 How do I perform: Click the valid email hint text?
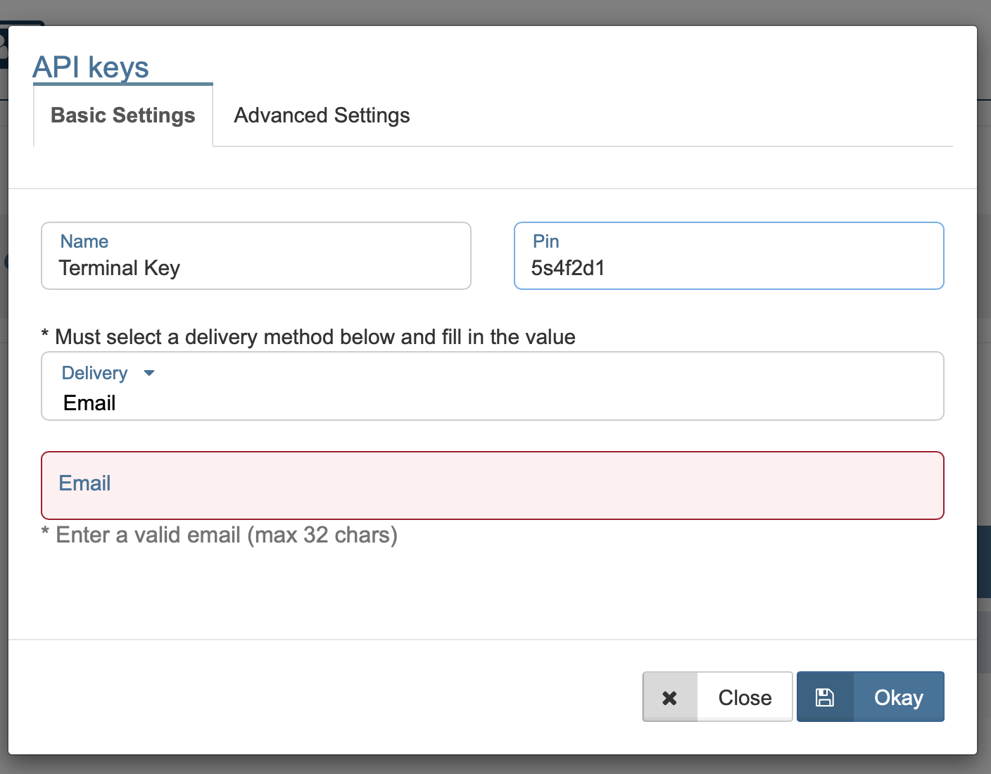click(x=220, y=535)
